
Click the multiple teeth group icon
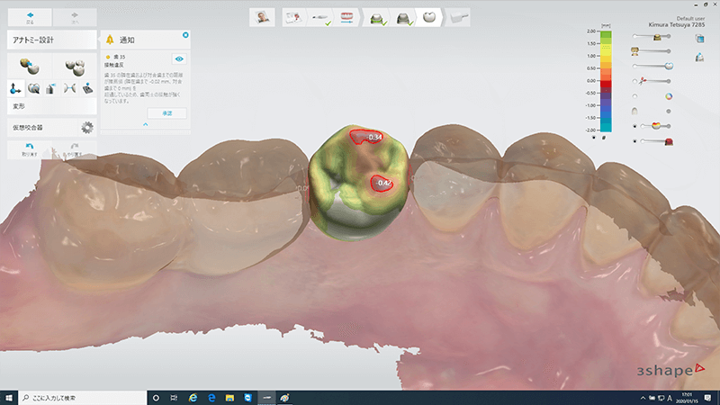[x=74, y=67]
